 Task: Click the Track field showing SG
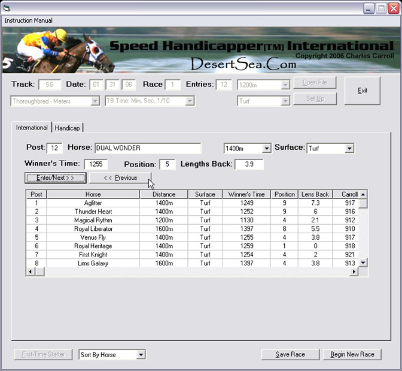click(x=50, y=85)
